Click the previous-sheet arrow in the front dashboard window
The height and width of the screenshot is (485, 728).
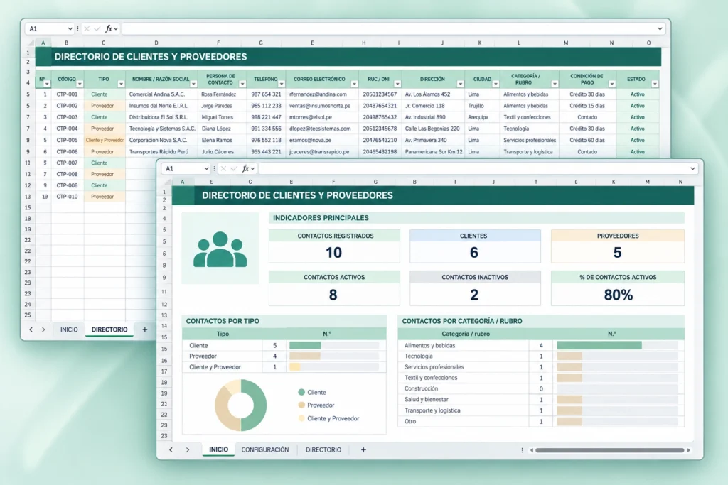[x=171, y=449]
